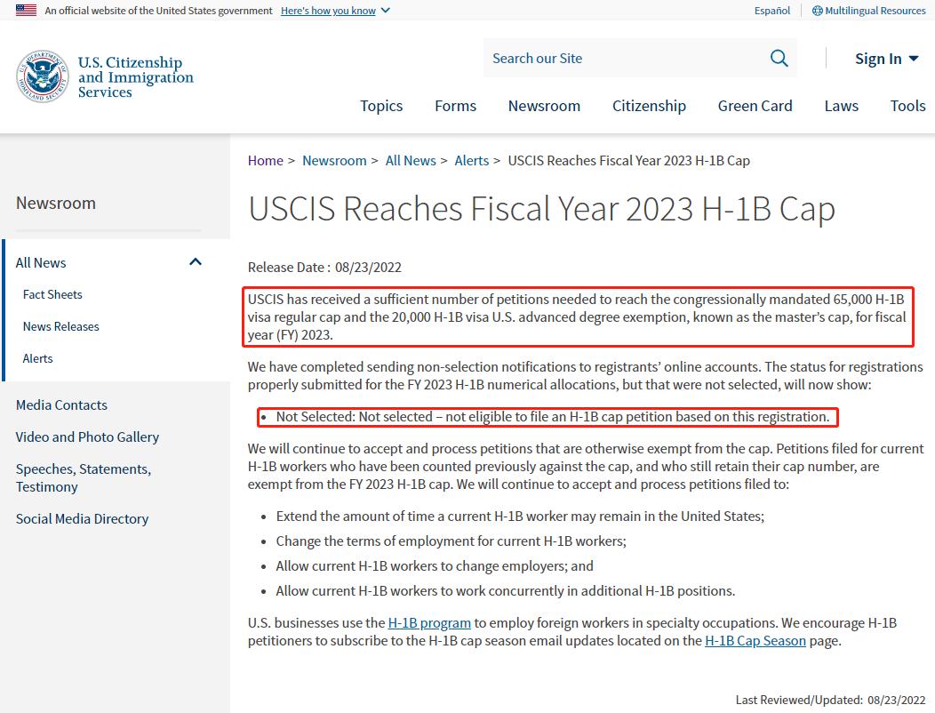Open the Topics navigation menu
This screenshot has height=713, width=935.
[x=381, y=106]
